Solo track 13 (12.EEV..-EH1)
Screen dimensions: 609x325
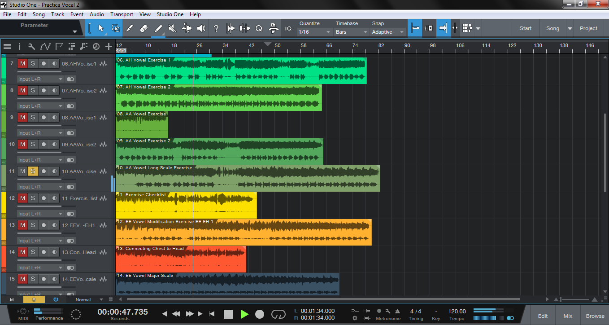(x=33, y=225)
